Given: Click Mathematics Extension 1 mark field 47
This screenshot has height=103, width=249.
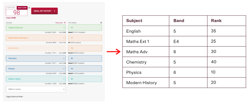Looking at the screenshot, I should point(85,38).
